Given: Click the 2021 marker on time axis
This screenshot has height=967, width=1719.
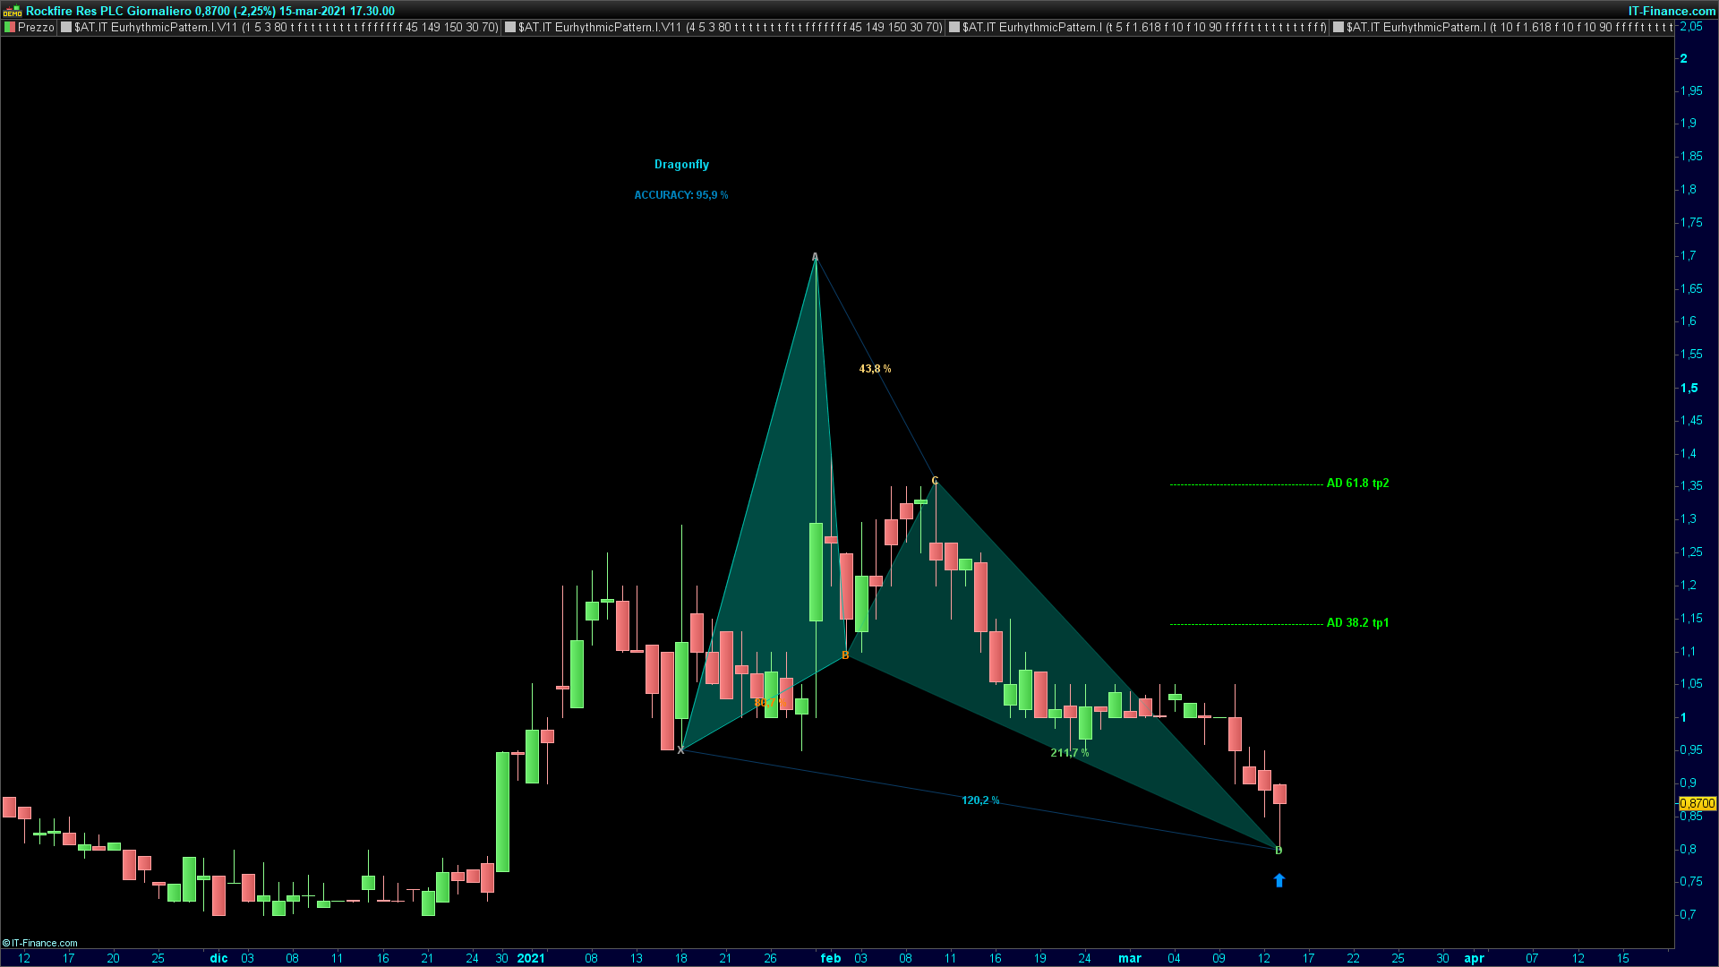Looking at the screenshot, I should coord(531,958).
